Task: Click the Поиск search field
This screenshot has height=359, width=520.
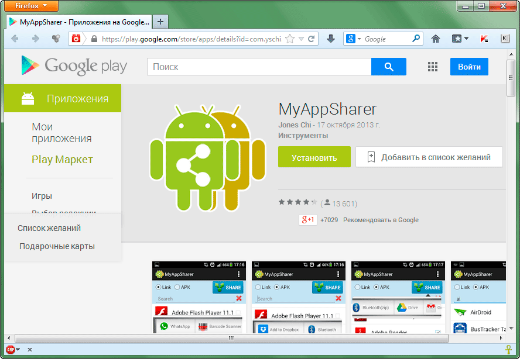Action: [x=259, y=67]
